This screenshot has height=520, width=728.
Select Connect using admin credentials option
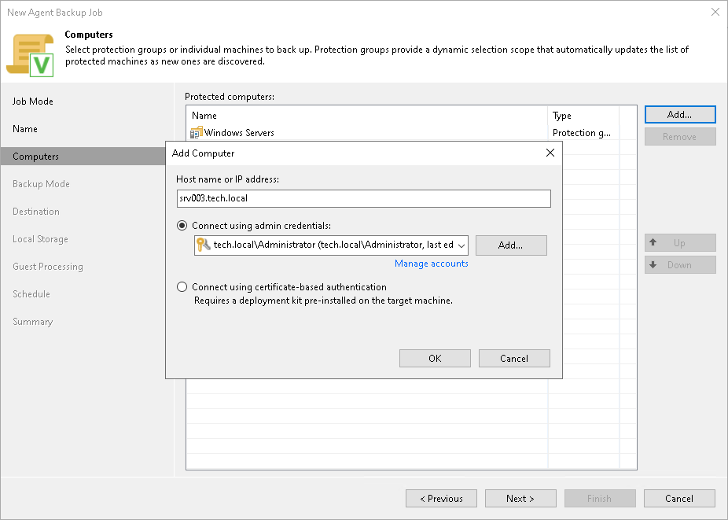click(x=182, y=226)
